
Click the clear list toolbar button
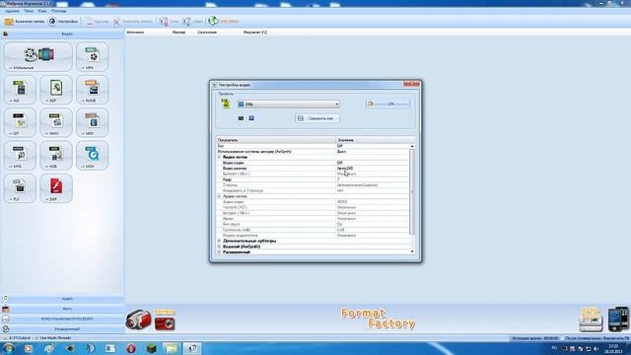click(133, 22)
